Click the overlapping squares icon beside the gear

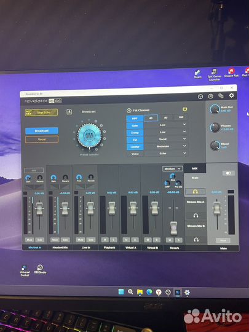[221, 96]
